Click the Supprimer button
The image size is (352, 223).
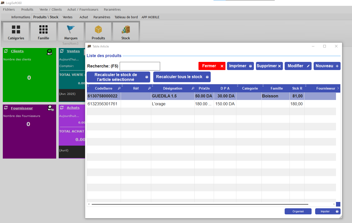(269, 66)
